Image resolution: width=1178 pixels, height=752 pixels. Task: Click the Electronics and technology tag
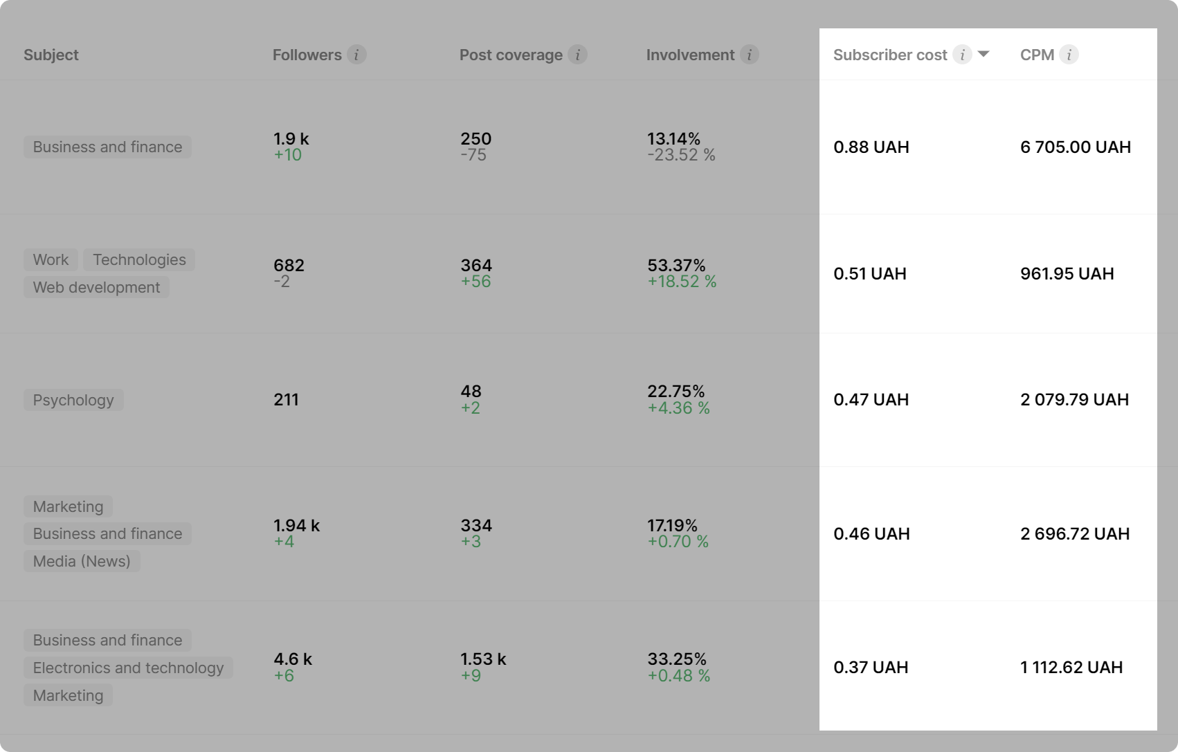(x=128, y=668)
